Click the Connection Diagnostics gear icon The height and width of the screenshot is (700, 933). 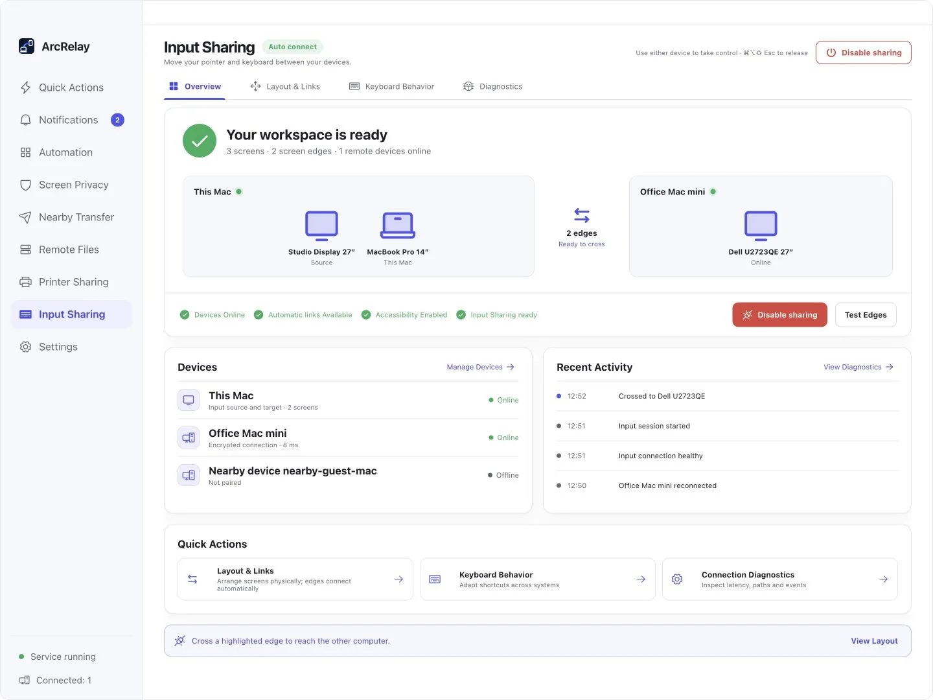(677, 579)
